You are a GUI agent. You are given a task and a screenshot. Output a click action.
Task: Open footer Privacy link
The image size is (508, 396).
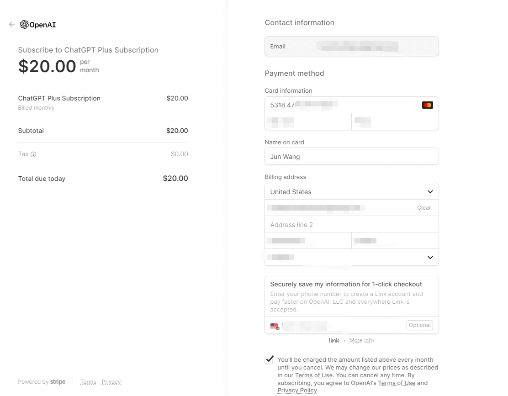(x=111, y=382)
